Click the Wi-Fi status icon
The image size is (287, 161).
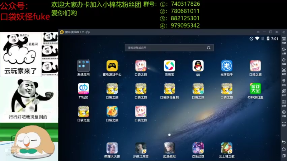pyautogui.click(x=257, y=39)
